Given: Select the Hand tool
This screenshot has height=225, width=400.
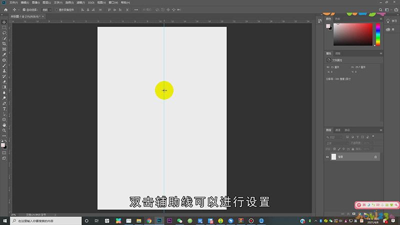Looking at the screenshot, I should [x=4, y=125].
